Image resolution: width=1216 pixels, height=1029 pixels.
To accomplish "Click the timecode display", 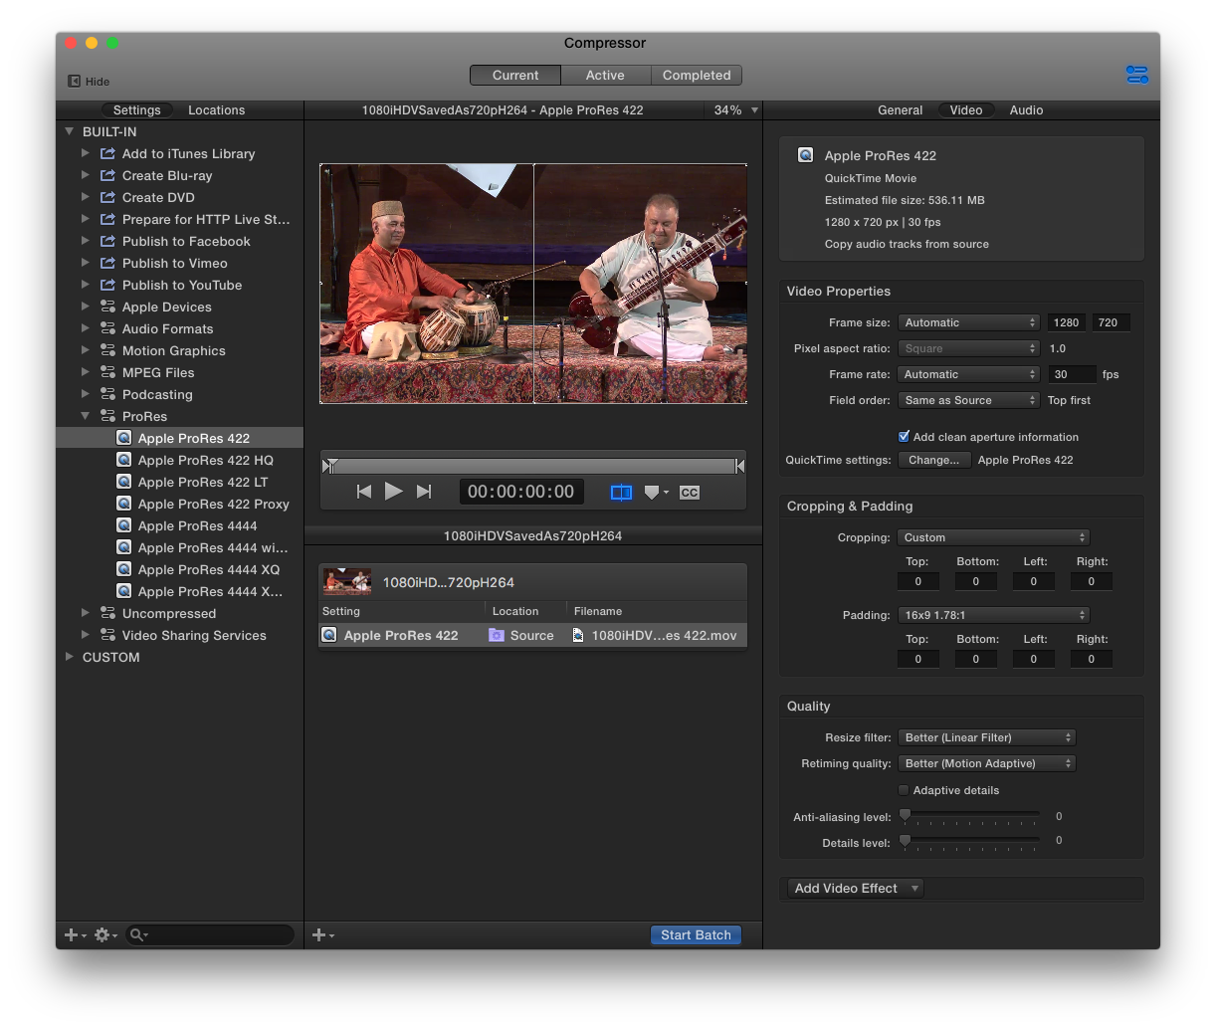I will [521, 492].
